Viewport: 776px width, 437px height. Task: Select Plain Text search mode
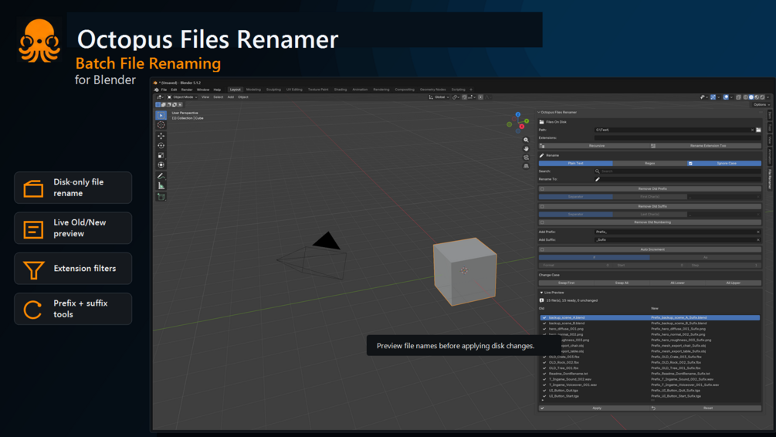pos(575,164)
